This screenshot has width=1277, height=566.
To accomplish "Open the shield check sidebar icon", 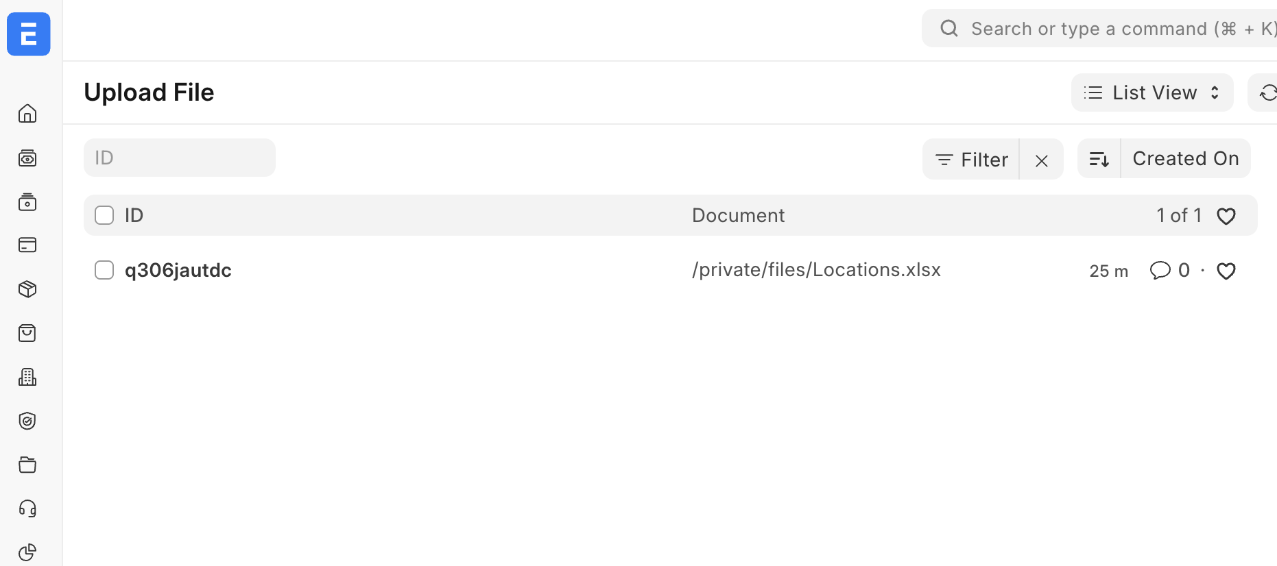I will pyautogui.click(x=27, y=421).
